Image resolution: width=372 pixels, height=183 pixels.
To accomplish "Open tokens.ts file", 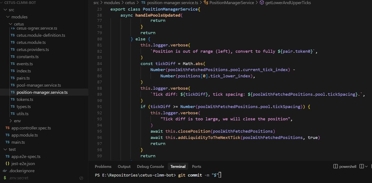I will [25, 99].
